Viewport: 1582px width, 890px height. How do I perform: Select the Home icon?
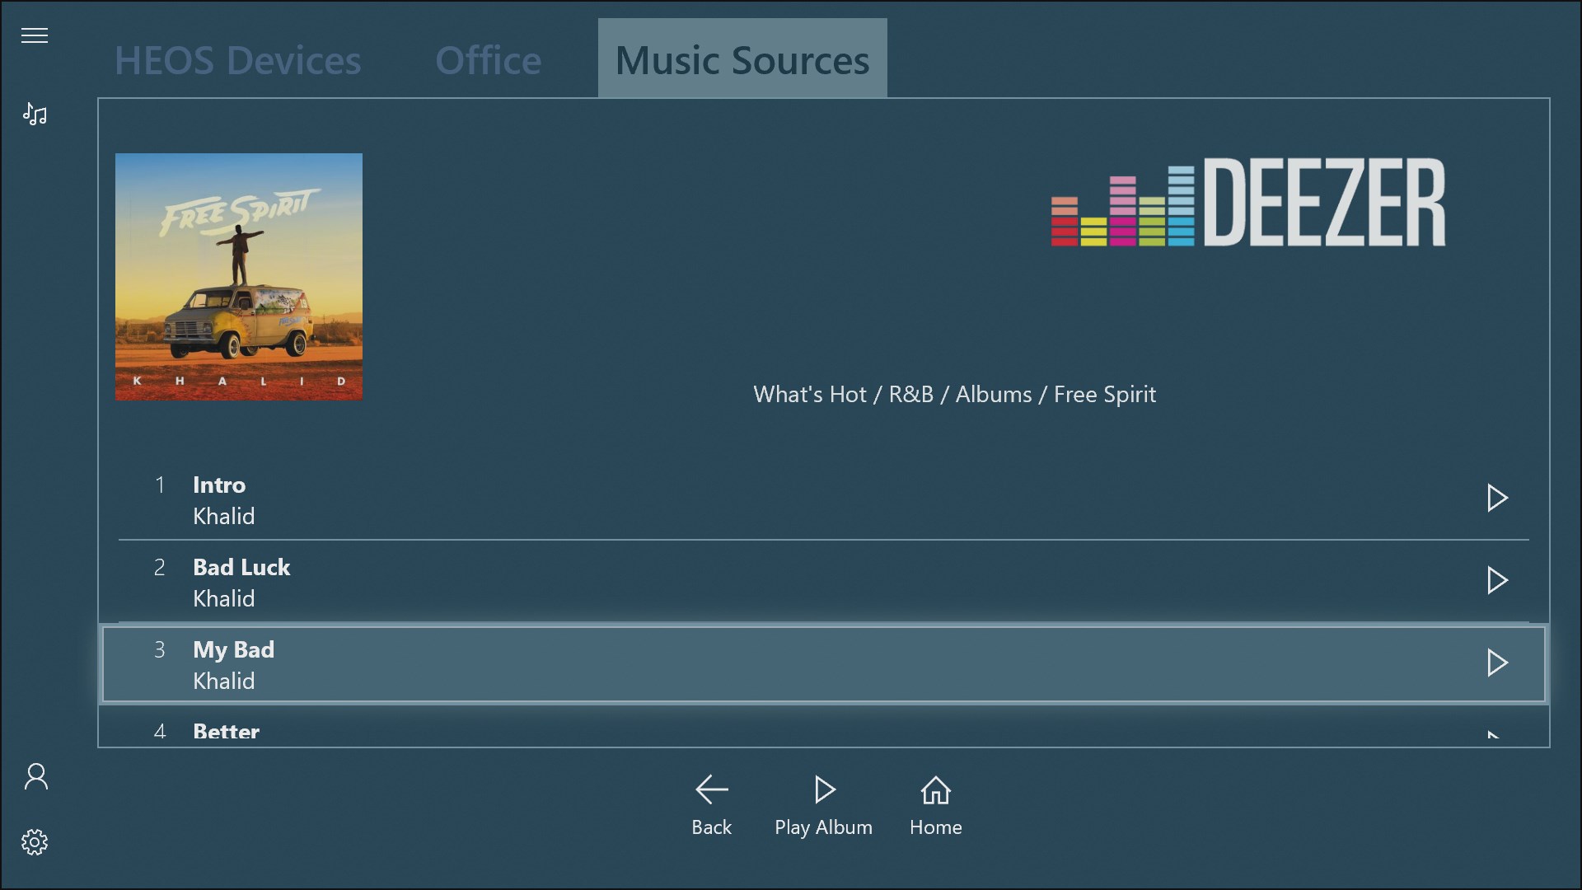coord(935,789)
